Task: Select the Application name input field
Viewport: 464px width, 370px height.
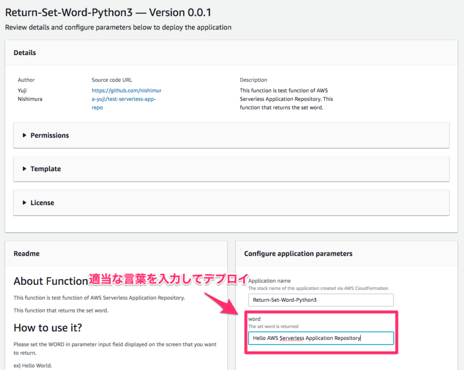Action: [x=320, y=300]
